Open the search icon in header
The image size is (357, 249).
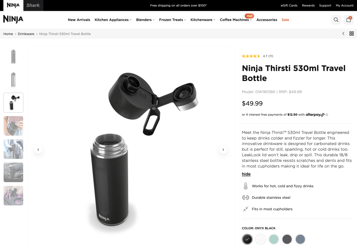(x=336, y=20)
